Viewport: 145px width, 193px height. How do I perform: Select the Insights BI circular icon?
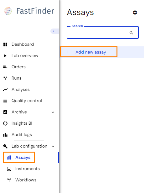5,123
